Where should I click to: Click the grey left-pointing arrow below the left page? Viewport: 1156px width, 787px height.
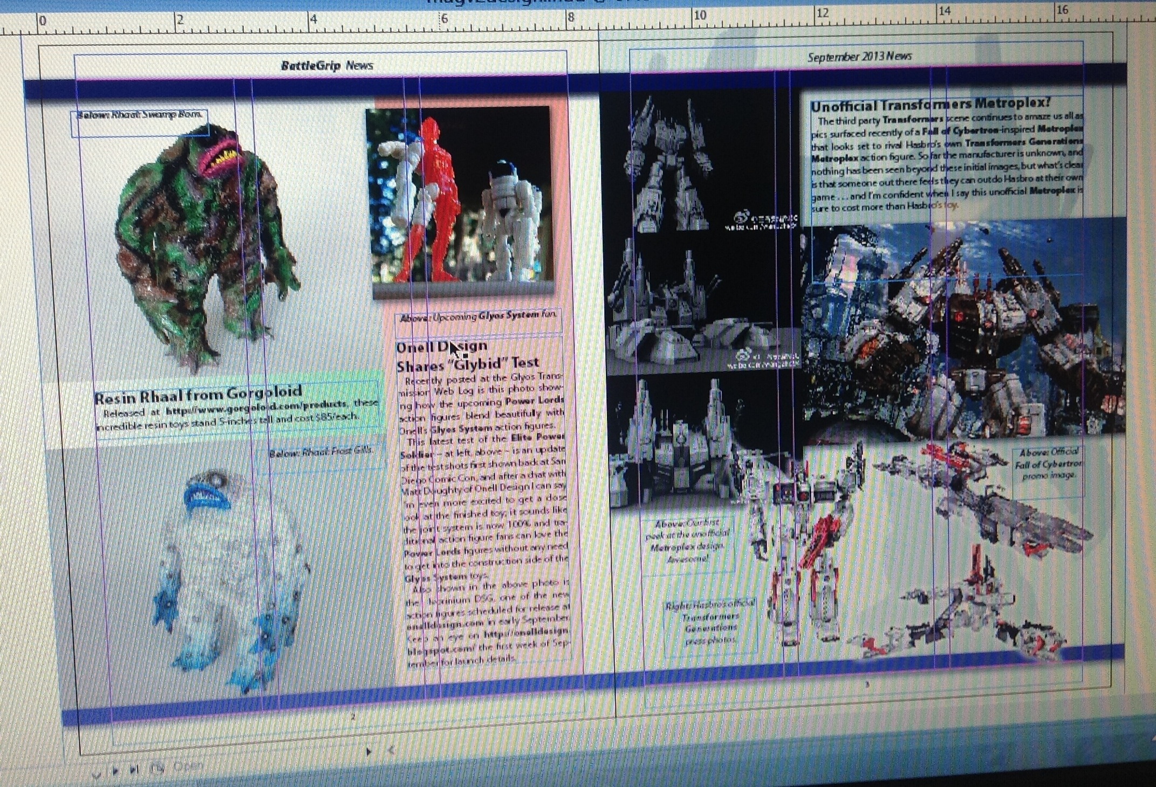click(391, 749)
